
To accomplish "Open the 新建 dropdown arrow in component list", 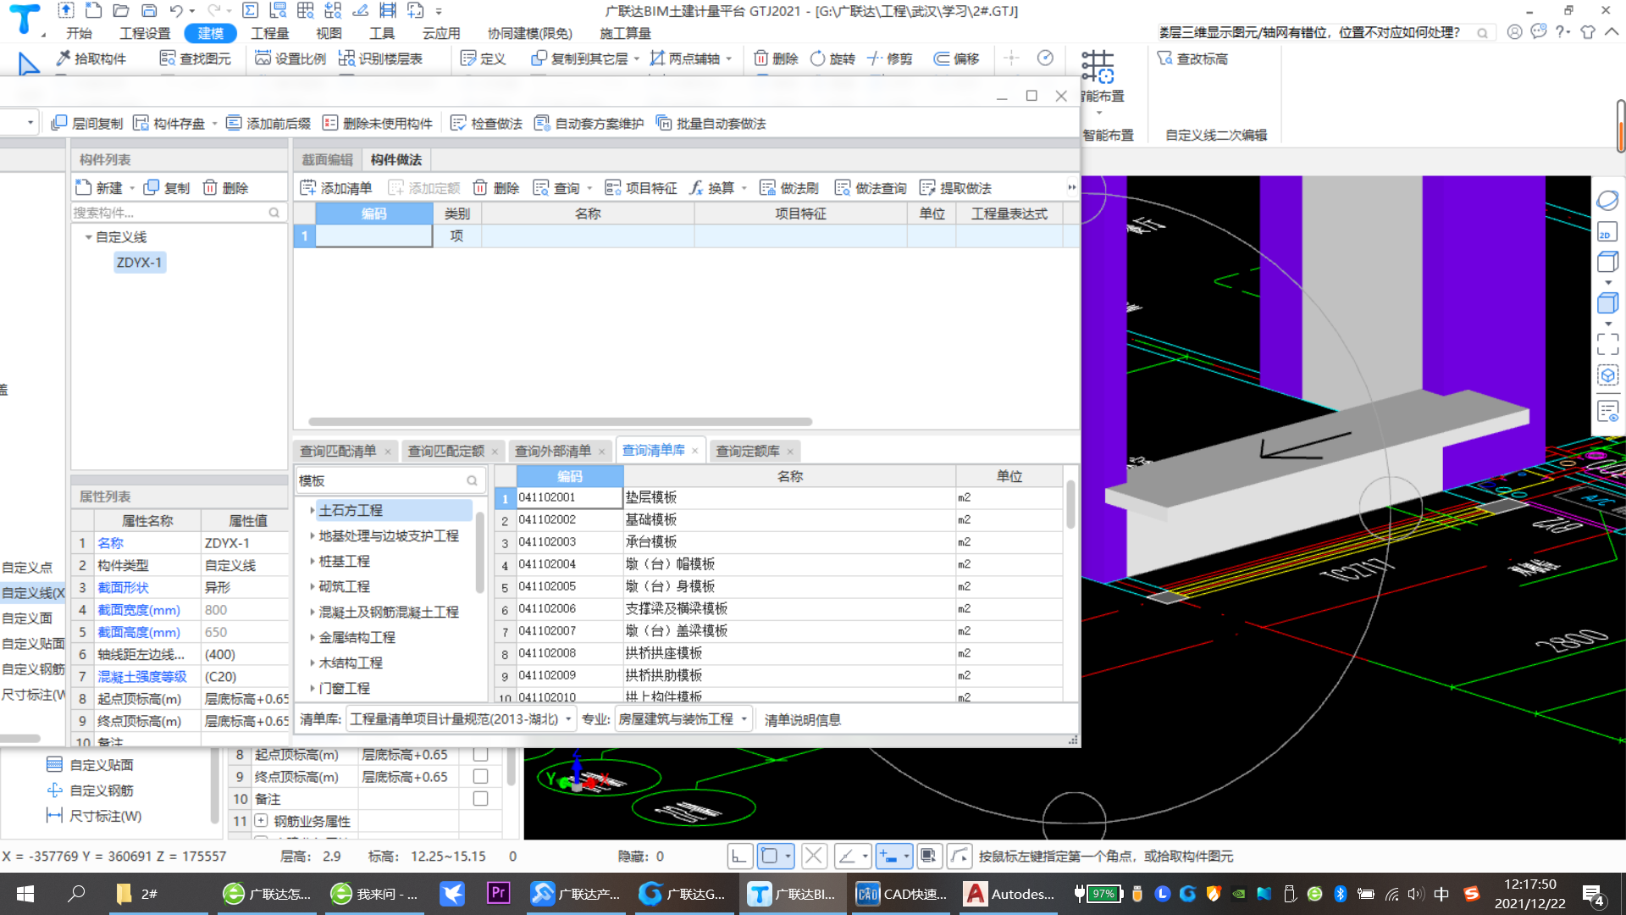I will pos(132,188).
